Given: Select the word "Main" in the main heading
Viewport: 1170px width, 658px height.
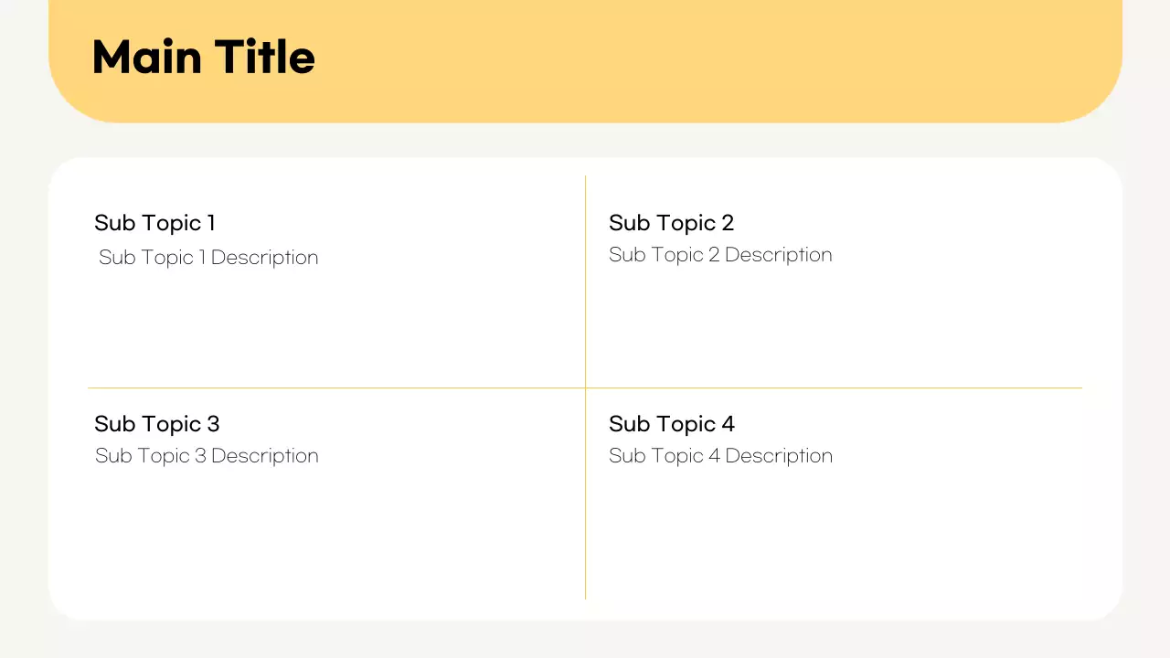Looking at the screenshot, I should click(146, 58).
